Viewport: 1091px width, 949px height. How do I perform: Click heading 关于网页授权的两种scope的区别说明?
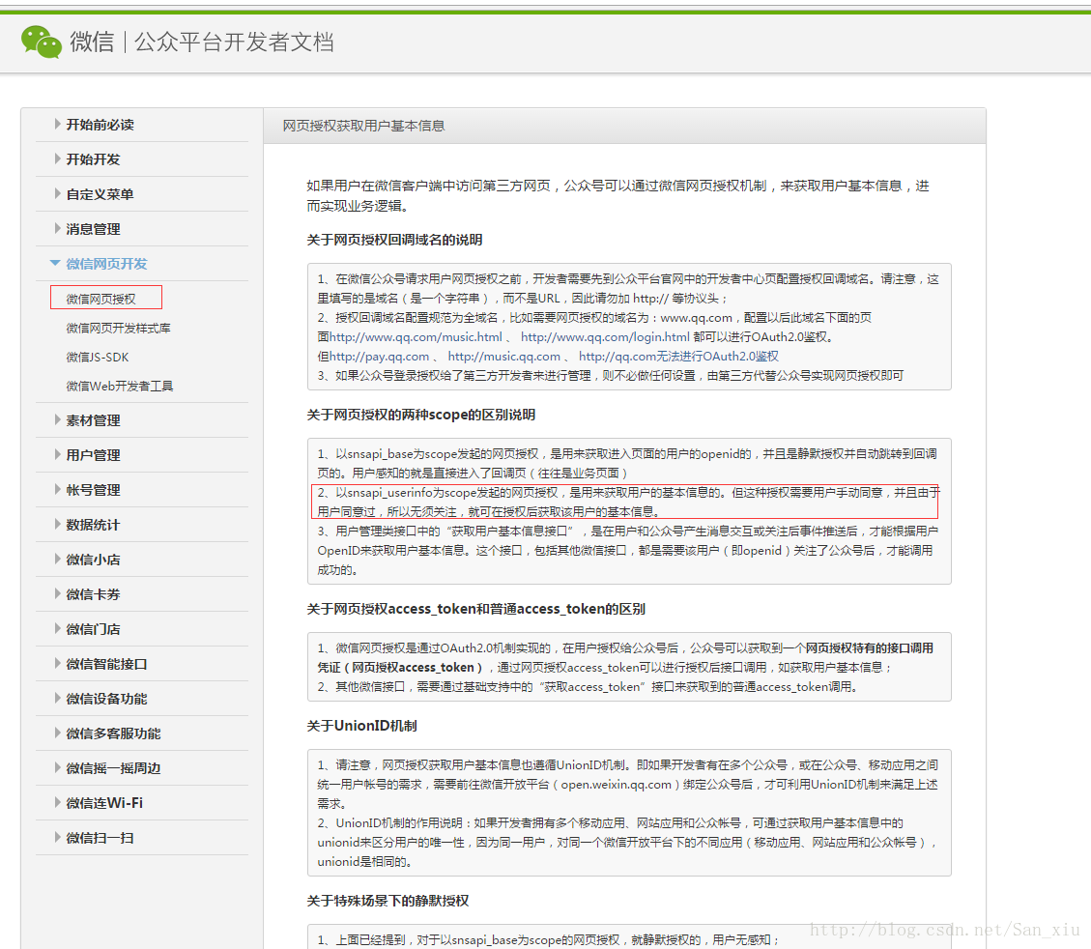pos(421,415)
